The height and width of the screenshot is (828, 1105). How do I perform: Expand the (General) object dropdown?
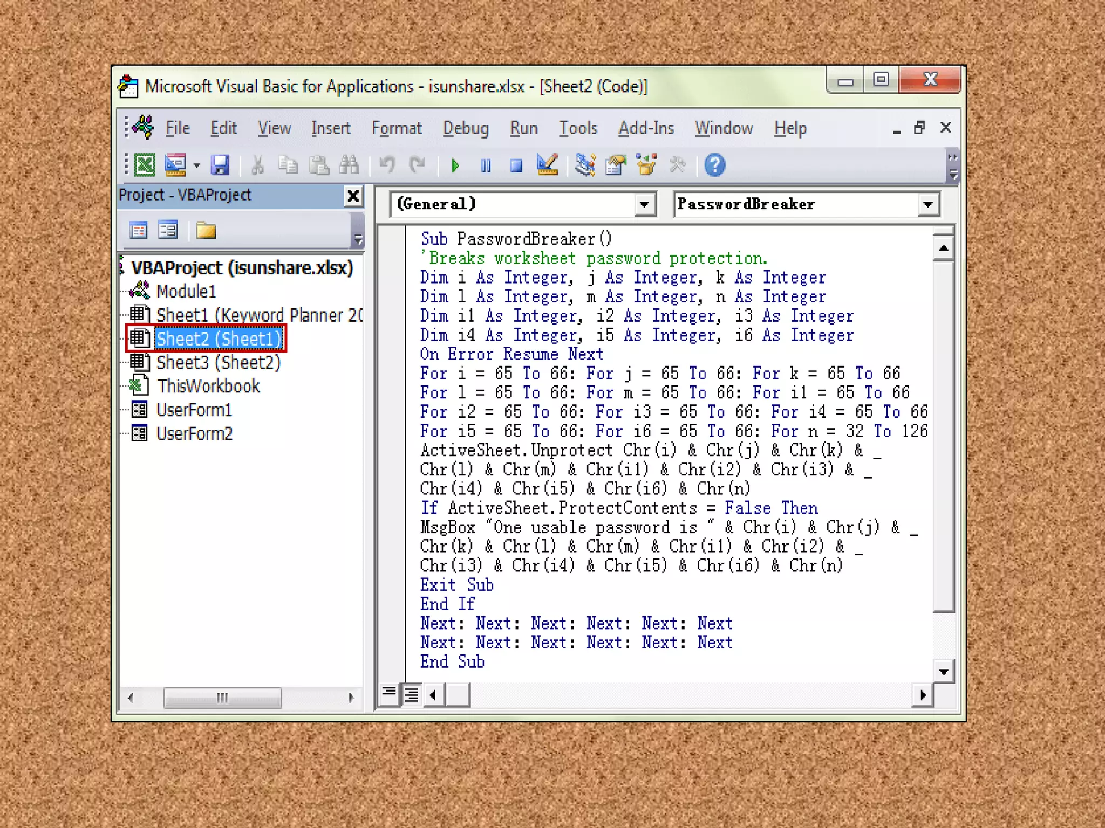point(644,205)
